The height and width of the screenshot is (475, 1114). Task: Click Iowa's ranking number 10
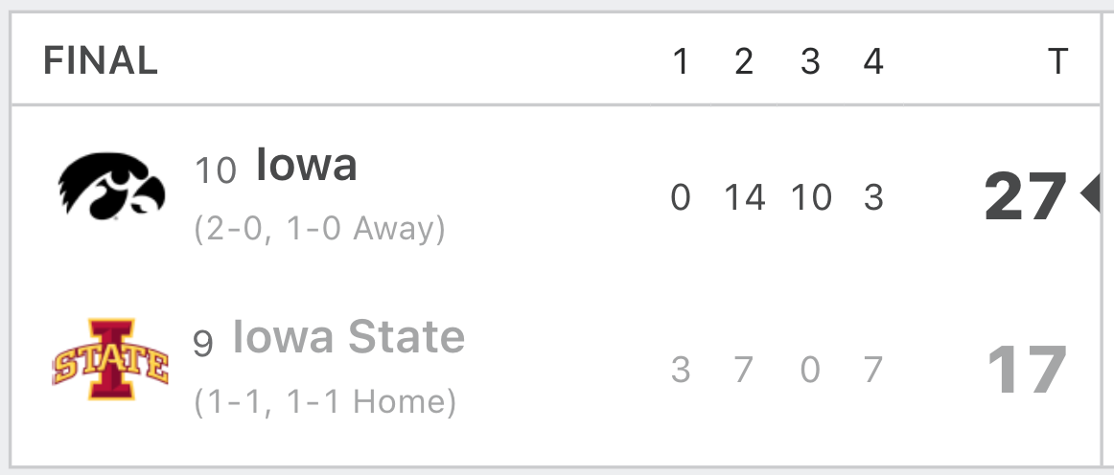click(x=216, y=171)
